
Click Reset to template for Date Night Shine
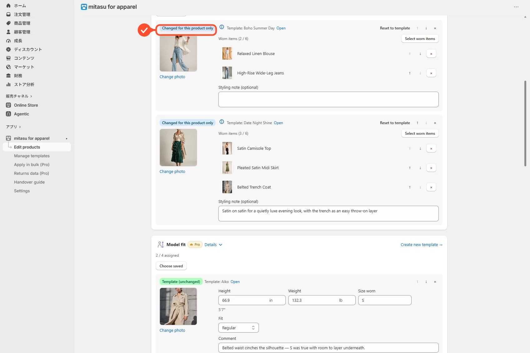395,123
